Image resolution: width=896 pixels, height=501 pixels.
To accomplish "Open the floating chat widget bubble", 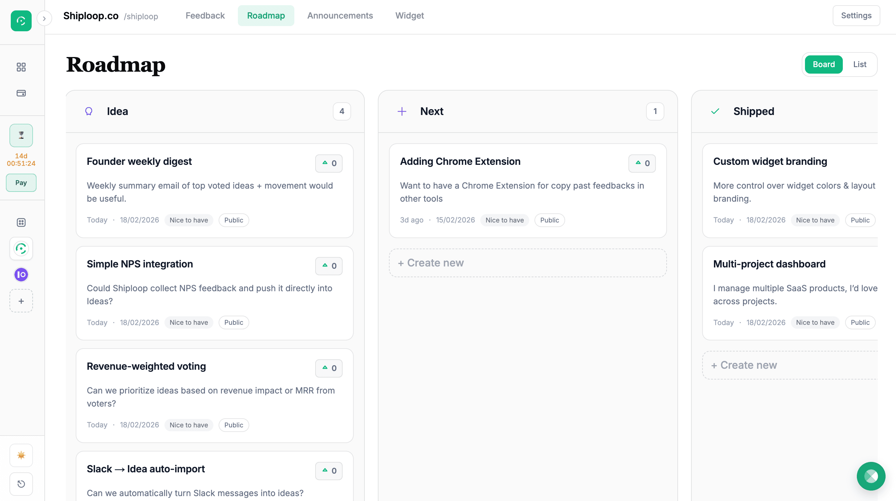I will [871, 476].
